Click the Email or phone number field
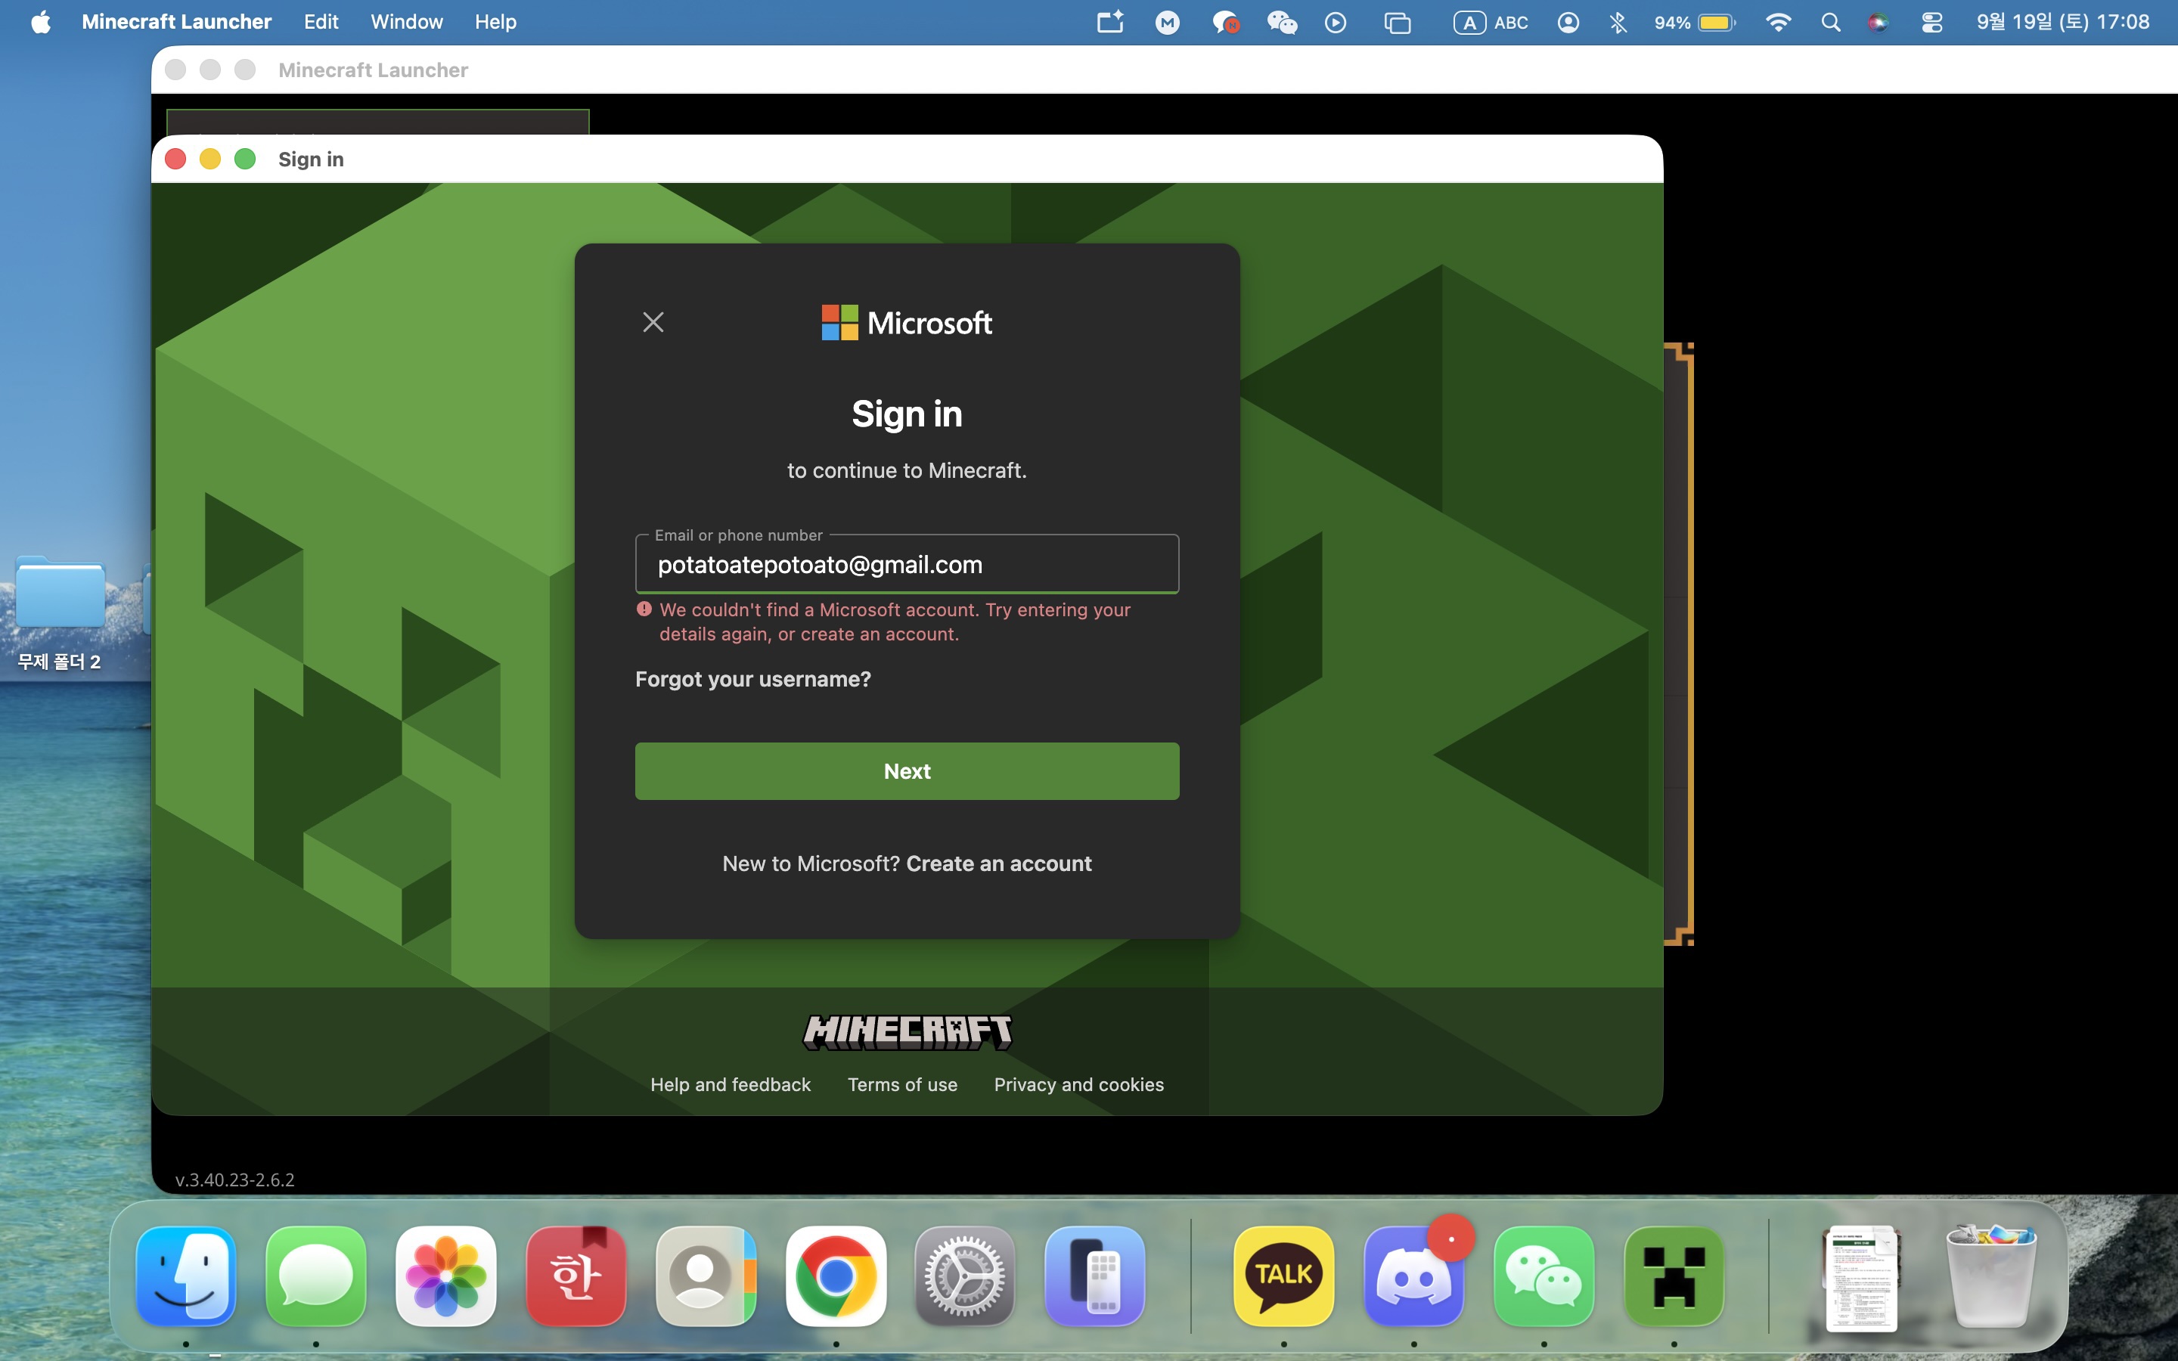This screenshot has width=2178, height=1361. tap(907, 564)
